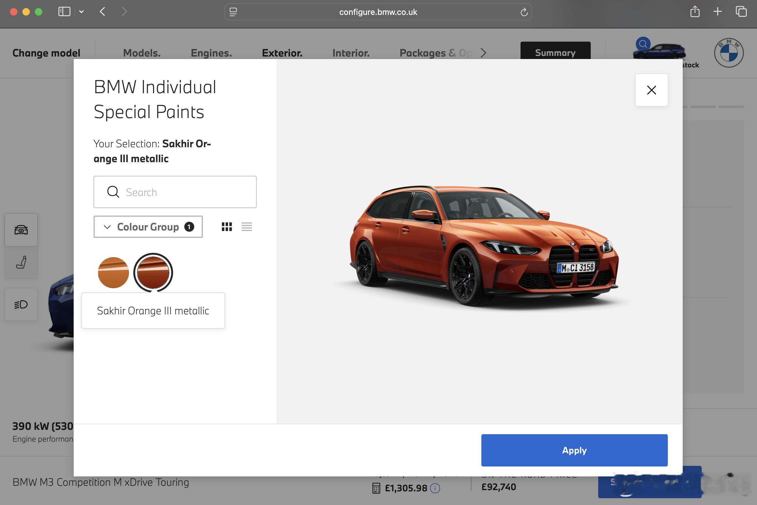Open the Engines tab

coord(211,53)
